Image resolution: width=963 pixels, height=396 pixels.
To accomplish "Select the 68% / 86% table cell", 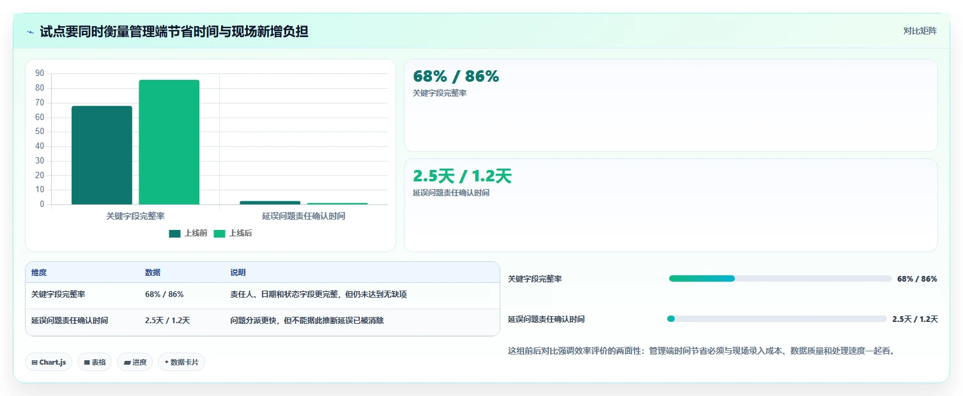I will (x=164, y=294).
